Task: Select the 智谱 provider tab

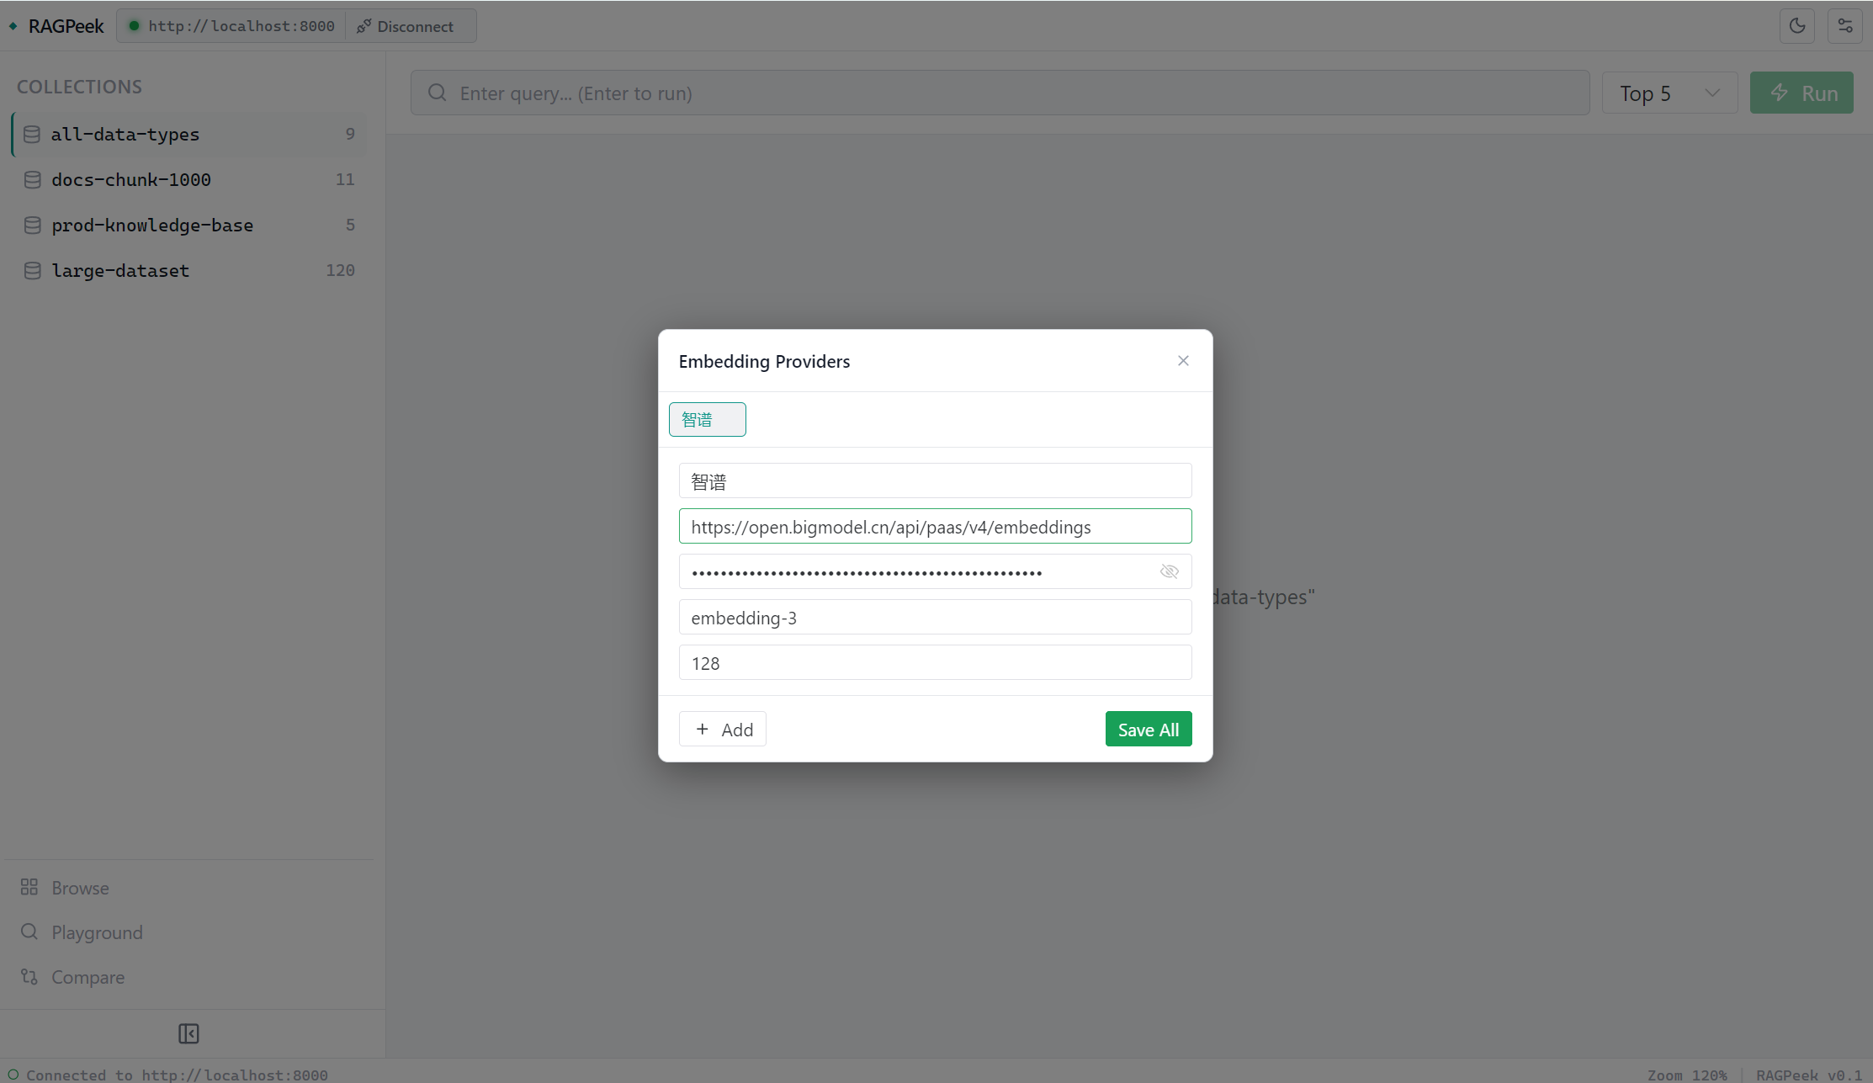Action: point(707,419)
